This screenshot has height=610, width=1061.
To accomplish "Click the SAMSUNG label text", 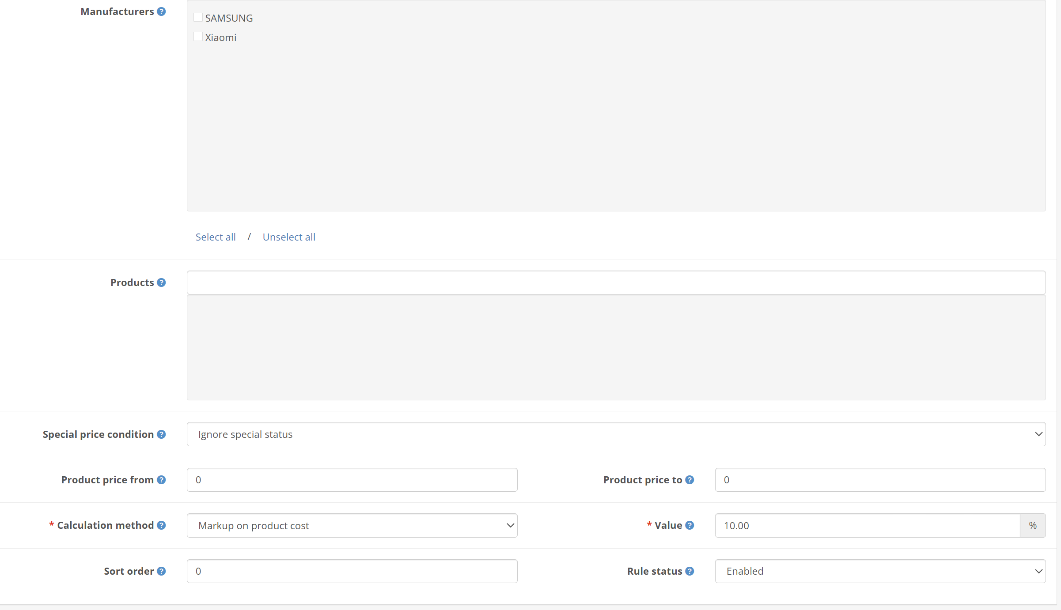I will (229, 18).
